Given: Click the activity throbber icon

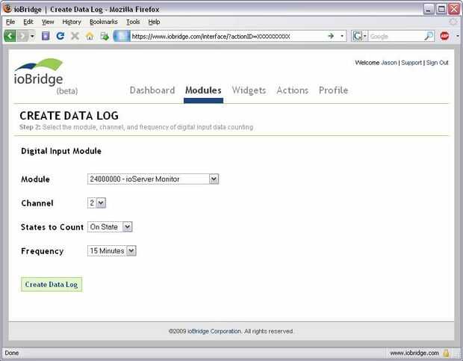Looking at the screenshot, I should click(453, 22).
